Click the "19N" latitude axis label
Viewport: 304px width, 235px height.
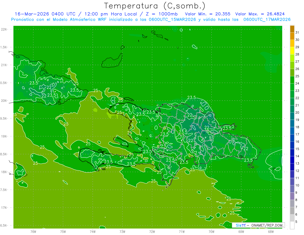pos(4,136)
